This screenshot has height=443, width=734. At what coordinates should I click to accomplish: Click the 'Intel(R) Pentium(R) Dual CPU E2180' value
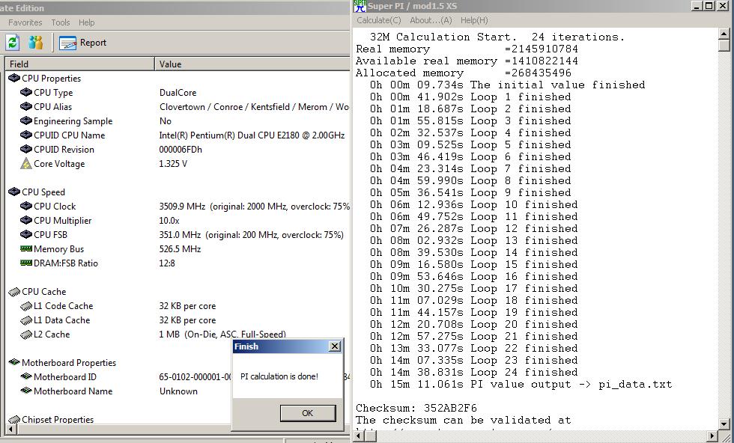click(x=252, y=135)
